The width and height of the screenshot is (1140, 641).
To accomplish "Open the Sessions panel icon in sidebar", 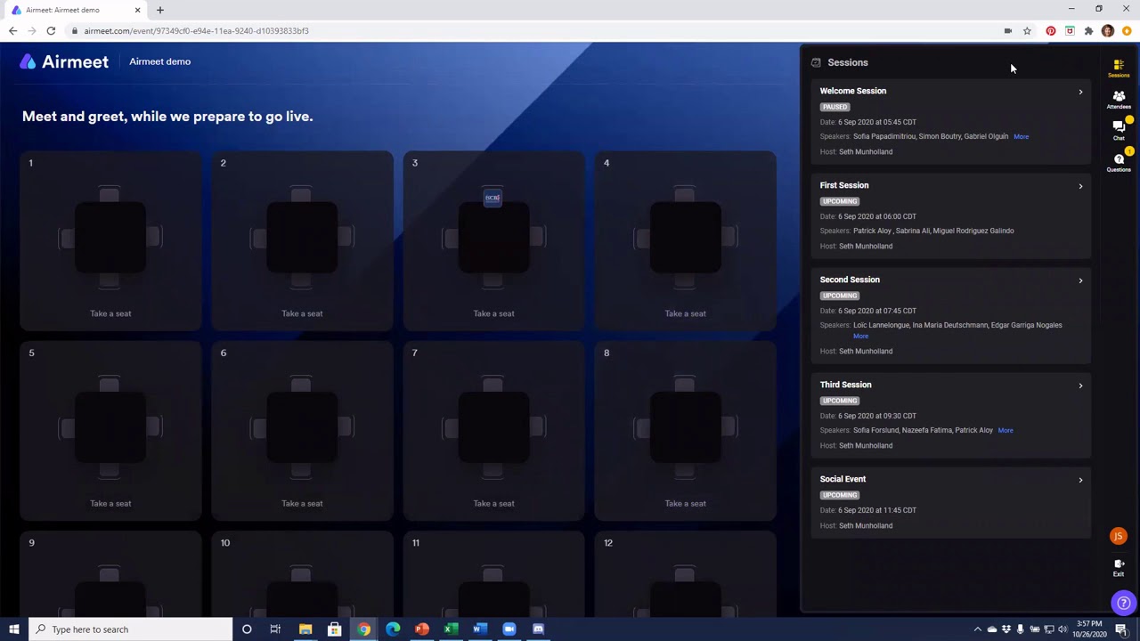I will click(1119, 67).
